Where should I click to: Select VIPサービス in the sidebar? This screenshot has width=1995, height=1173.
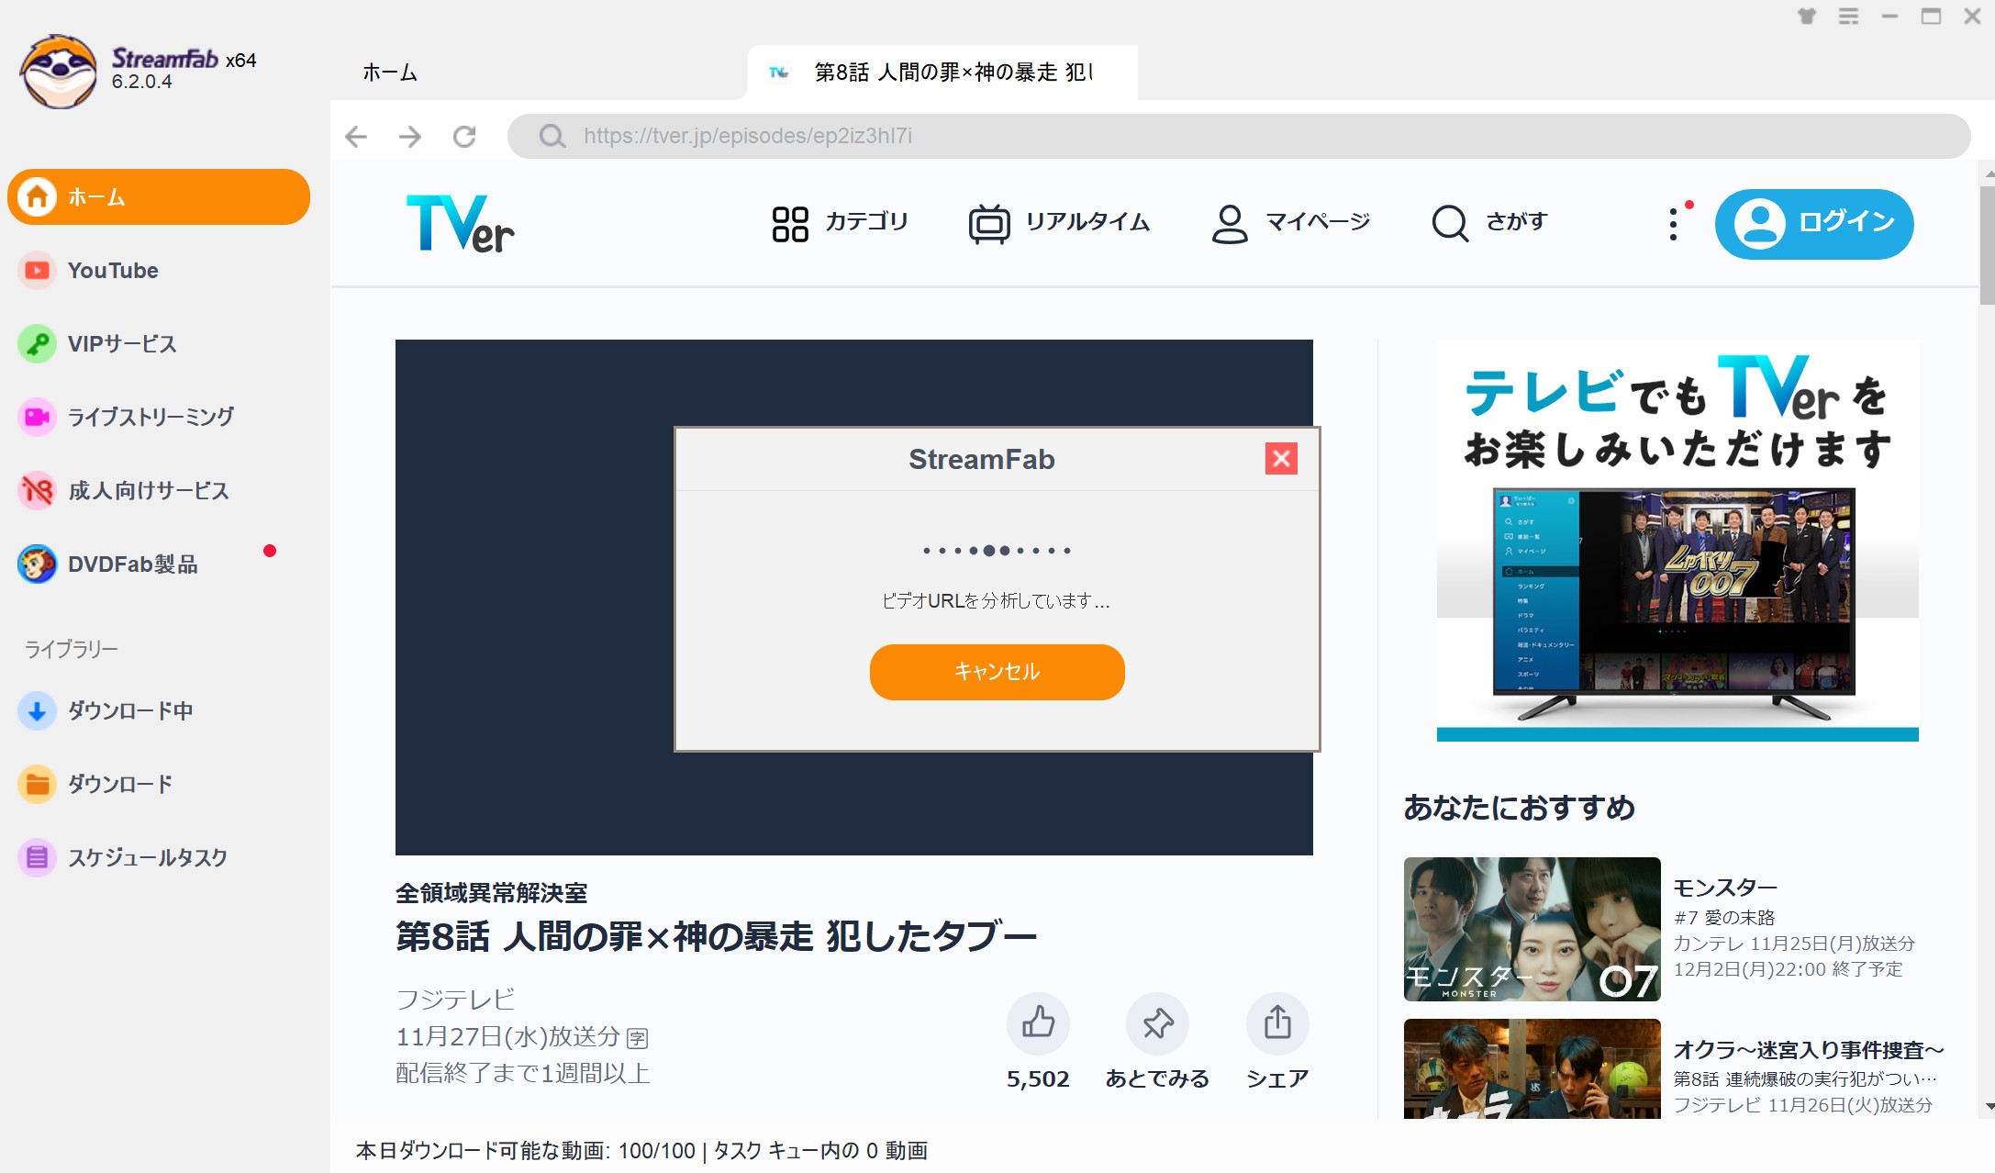coord(122,344)
